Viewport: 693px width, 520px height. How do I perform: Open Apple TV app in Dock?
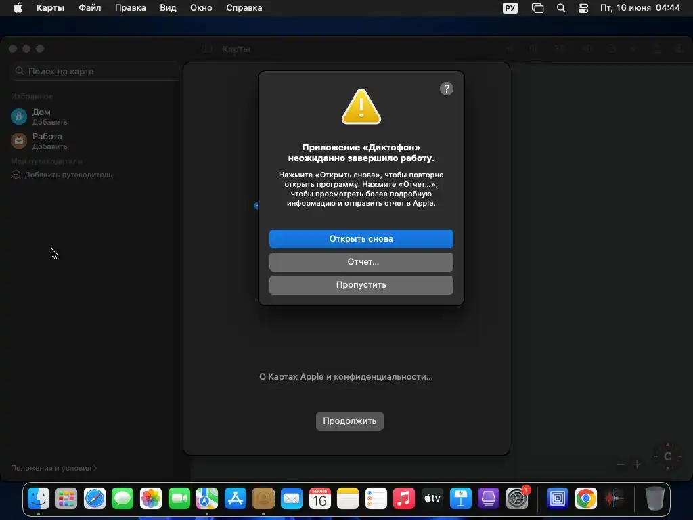click(432, 499)
